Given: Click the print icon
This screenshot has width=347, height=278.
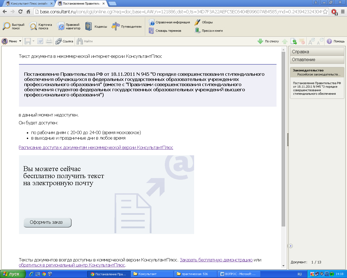Looking at the screenshot, I should pos(49,41).
